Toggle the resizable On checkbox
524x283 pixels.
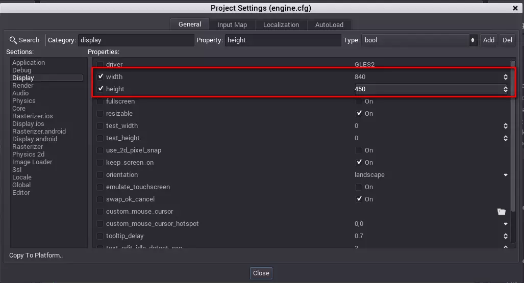point(359,114)
